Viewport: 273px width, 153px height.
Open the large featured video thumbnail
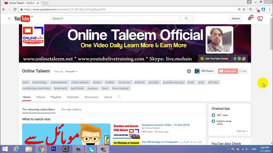point(66,134)
